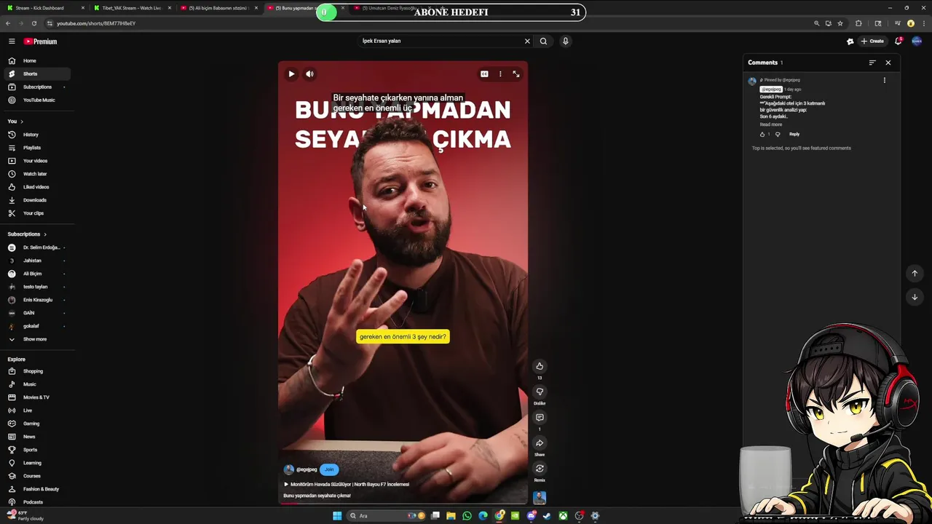Expand the Subscriptions section header
The image size is (932, 524).
pos(27,234)
